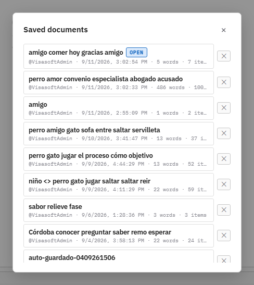This screenshot has height=285, width=254.
Task: Close the Saved documents dialog
Action: click(223, 30)
